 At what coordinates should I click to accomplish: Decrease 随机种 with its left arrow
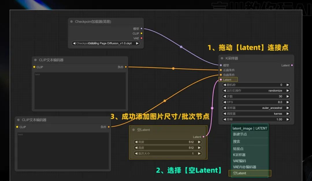(x=225, y=85)
